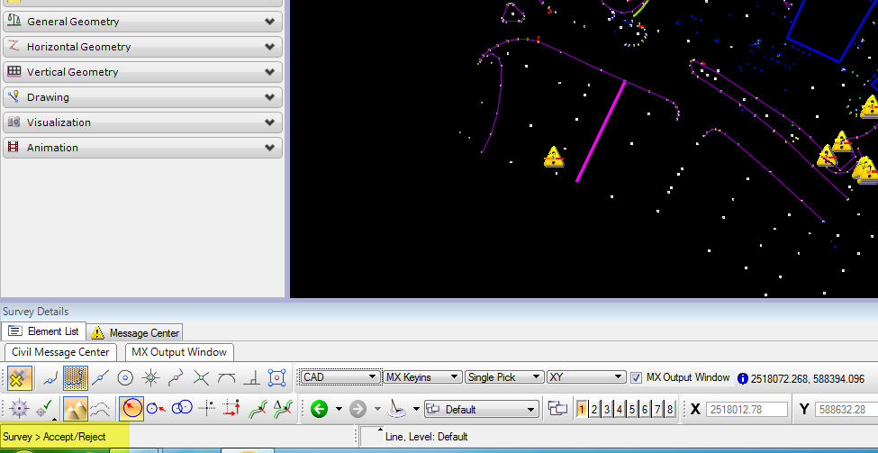Toggle view number 2

(594, 410)
